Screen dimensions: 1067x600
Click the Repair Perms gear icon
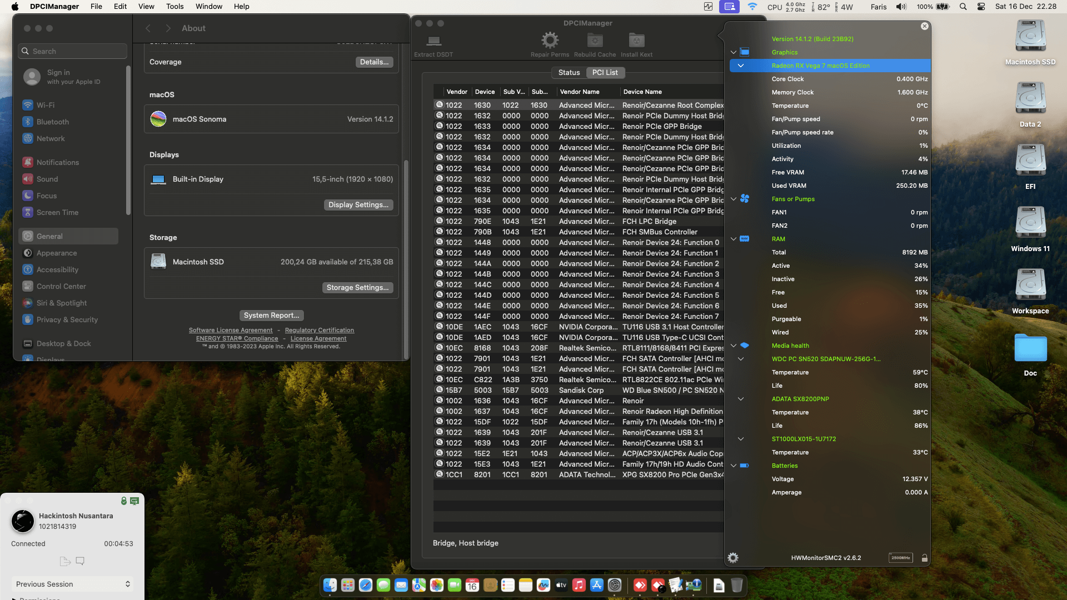pos(550,41)
